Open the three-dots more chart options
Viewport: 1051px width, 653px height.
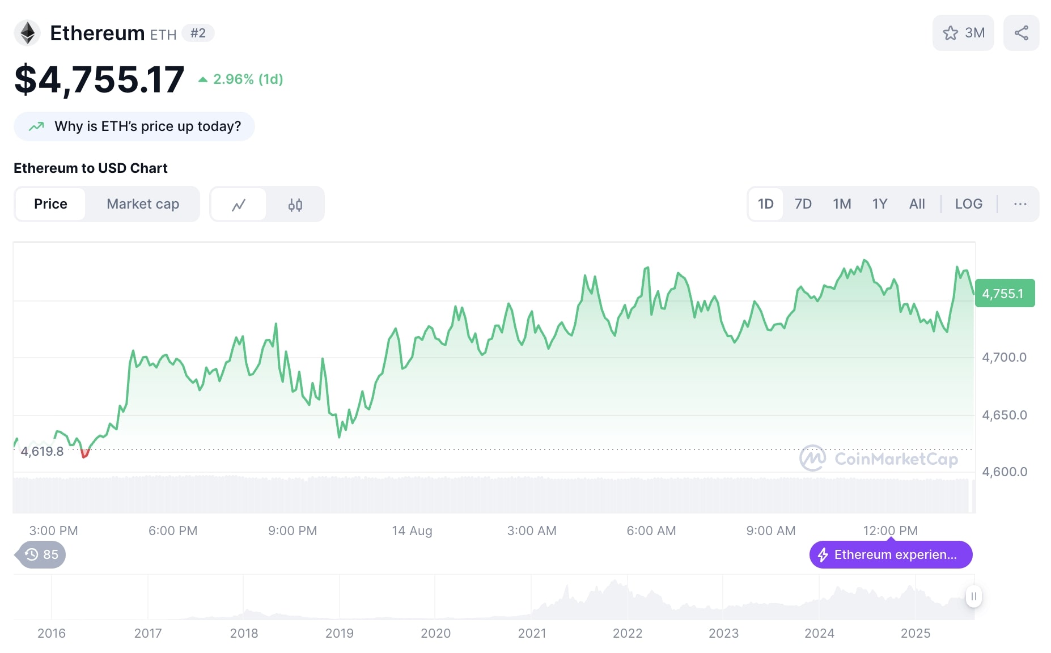coord(1020,204)
